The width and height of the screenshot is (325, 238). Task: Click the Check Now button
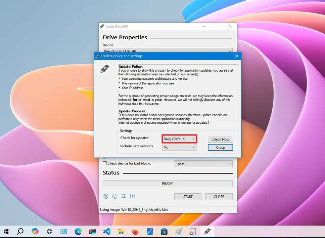coord(220,139)
